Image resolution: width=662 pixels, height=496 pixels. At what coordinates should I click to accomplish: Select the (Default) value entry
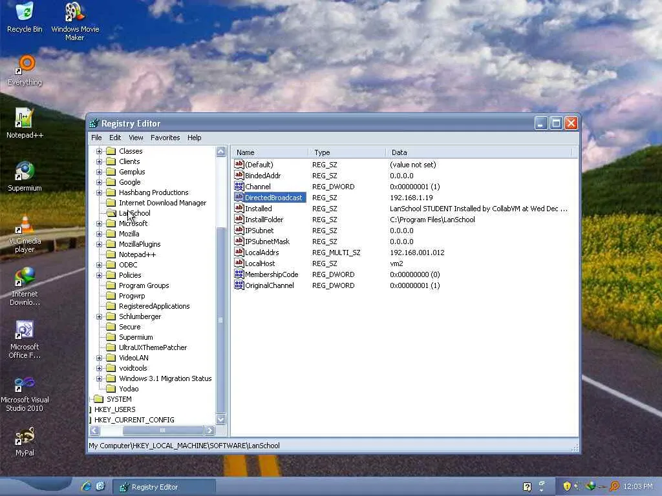259,165
